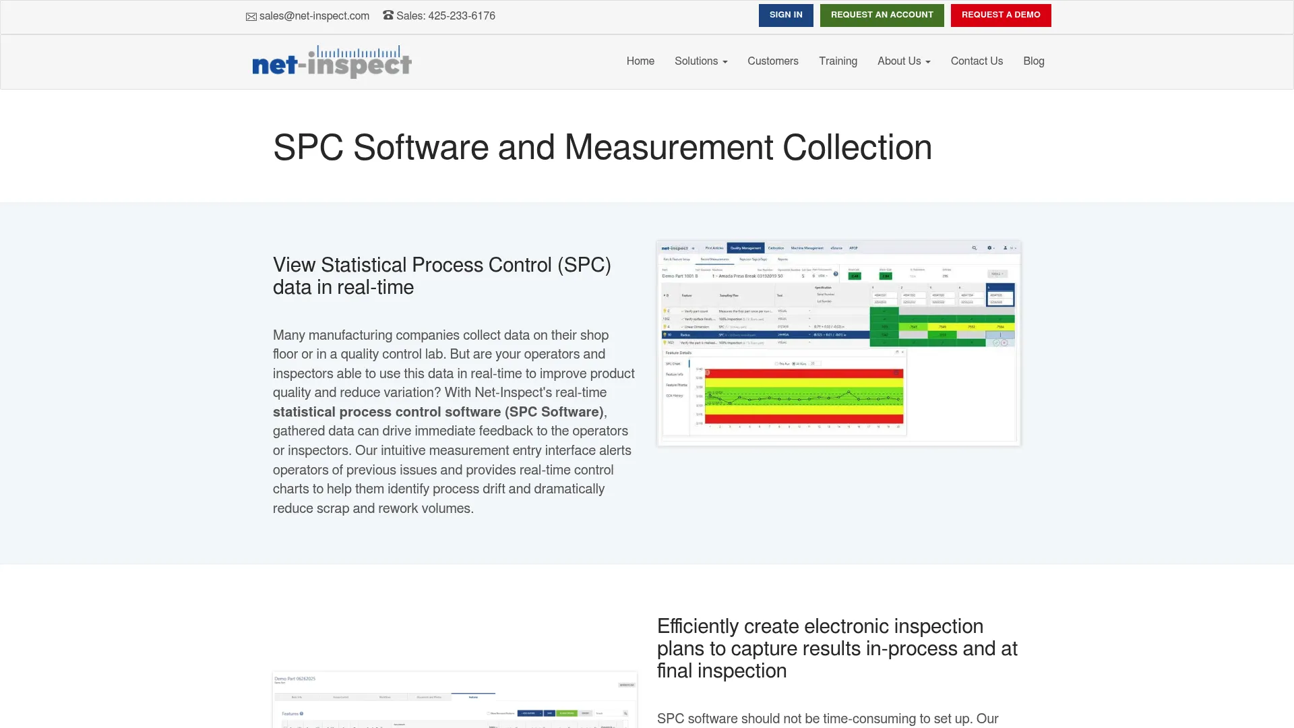Open the Demo Part features screenshot thumbnail
Viewport: 1294px width, 728px height.
[x=455, y=700]
